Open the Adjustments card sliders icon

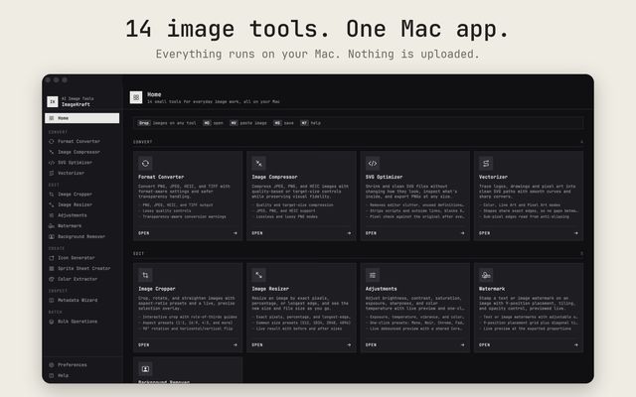[x=373, y=275]
